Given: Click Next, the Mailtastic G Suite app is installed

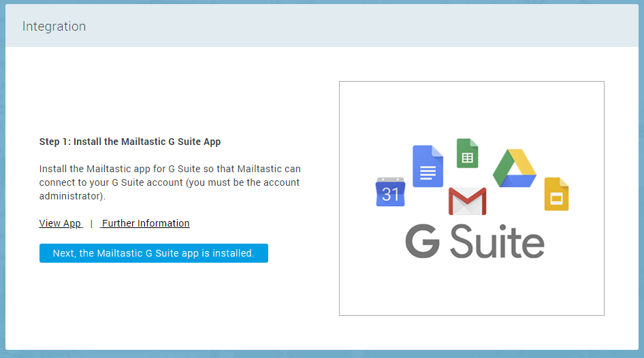Looking at the screenshot, I should pyautogui.click(x=154, y=253).
